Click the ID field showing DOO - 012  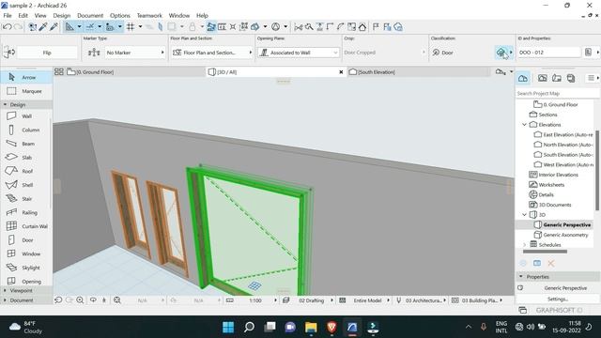(x=548, y=53)
